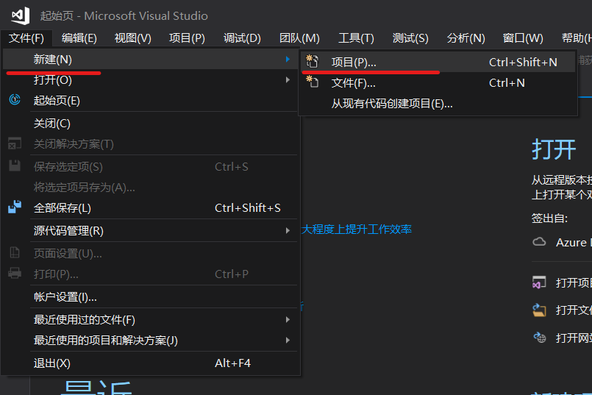Screen dimensions: 592x395
Task: Click the Visual Studio logo icon
Action: pyautogui.click(x=21, y=15)
